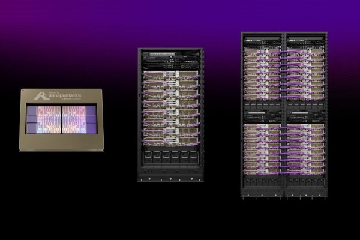Click the top switch in the double rack's left cabinet

point(263,41)
